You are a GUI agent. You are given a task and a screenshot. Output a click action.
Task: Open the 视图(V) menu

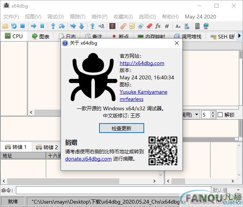pyautogui.click(x=33, y=17)
